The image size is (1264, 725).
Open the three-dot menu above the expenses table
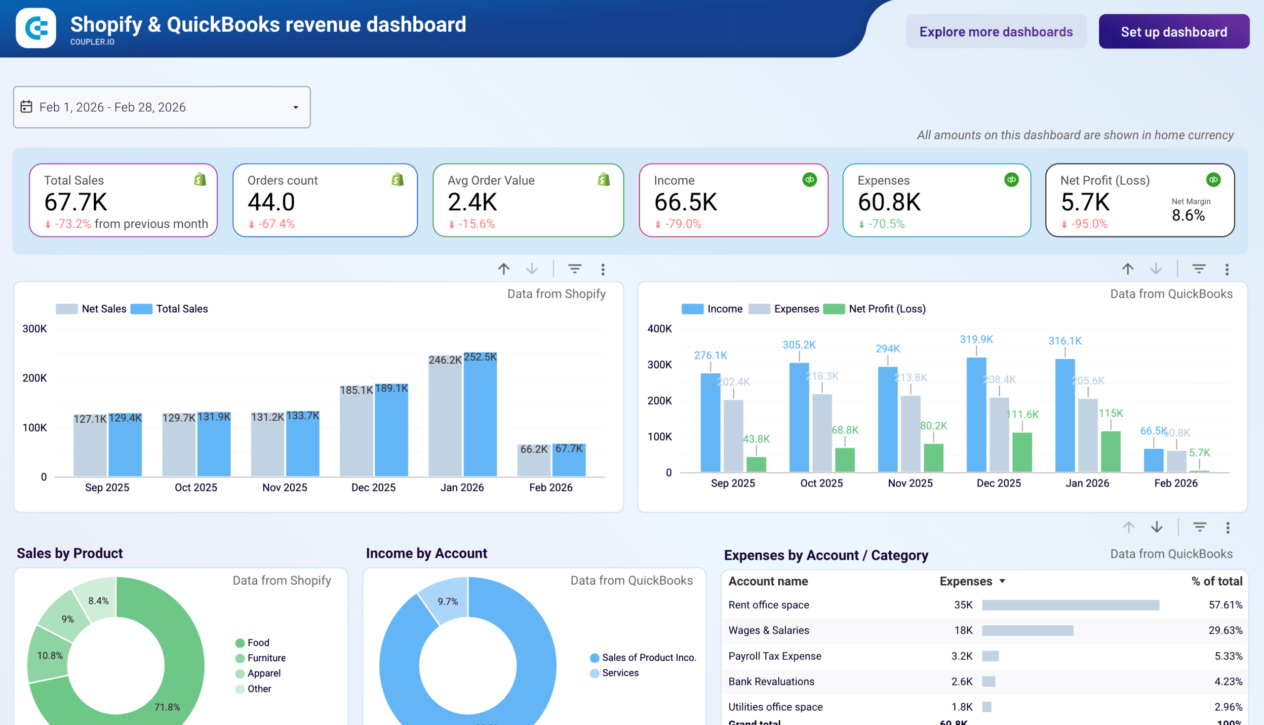coord(1228,527)
